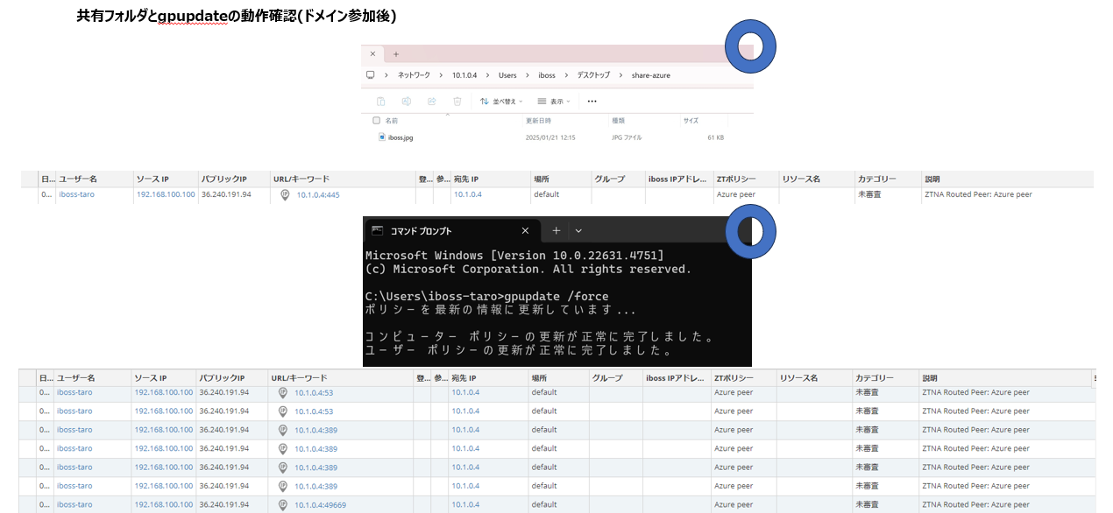The width and height of the screenshot is (1113, 513).
Task: Open source IP 192.168.100.100 in the 10.1.0.4:49669 row
Action: 164,504
